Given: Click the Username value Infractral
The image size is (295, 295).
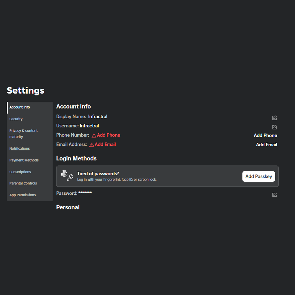Looking at the screenshot, I should 89,126.
